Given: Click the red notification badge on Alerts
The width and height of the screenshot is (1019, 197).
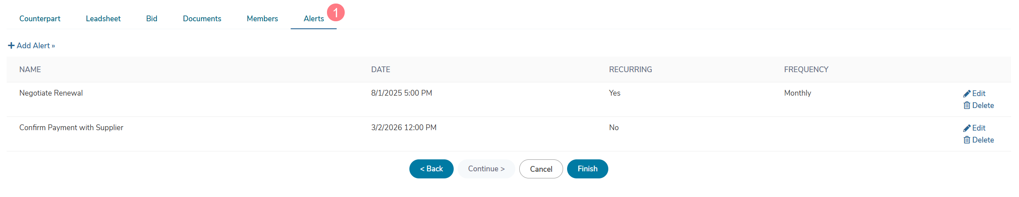Looking at the screenshot, I should point(336,12).
